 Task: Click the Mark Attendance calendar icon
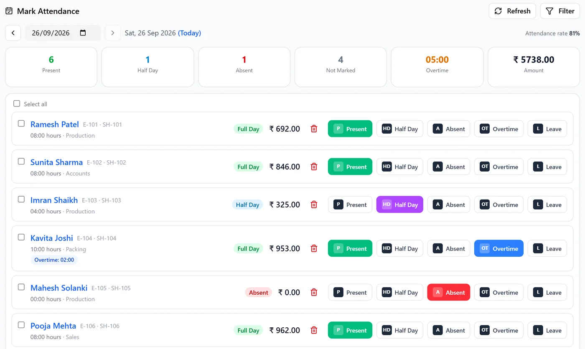[9, 11]
